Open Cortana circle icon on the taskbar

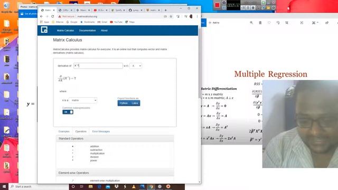point(73,186)
